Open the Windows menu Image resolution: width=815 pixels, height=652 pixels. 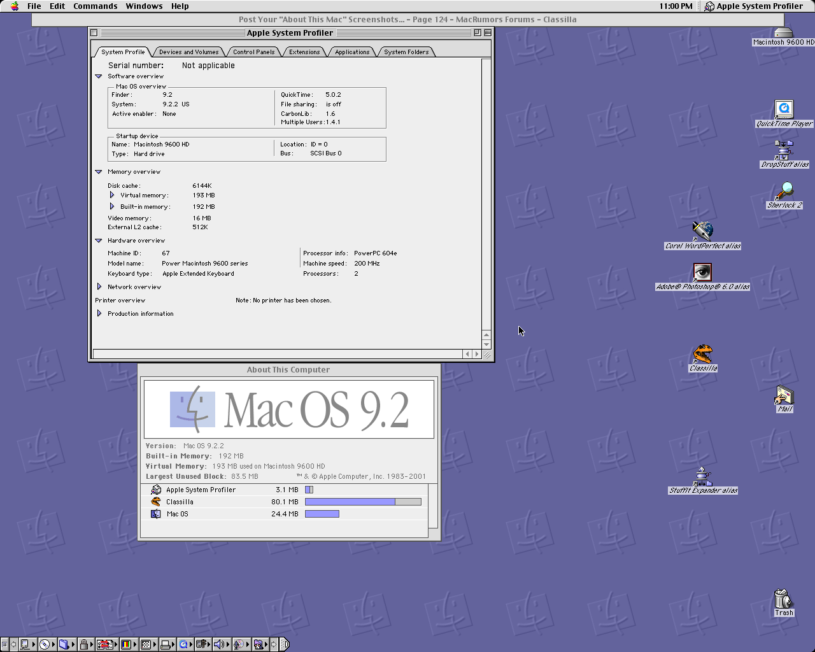(x=144, y=6)
